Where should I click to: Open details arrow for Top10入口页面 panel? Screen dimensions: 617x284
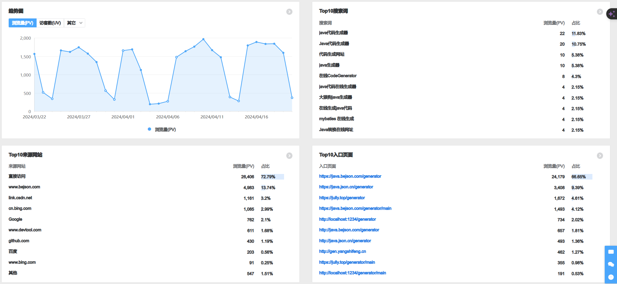pos(600,156)
